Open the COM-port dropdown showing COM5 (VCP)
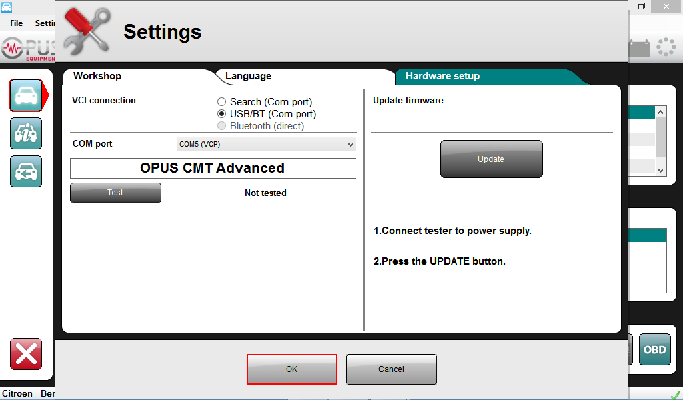Image resolution: width=683 pixels, height=400 pixels. (x=266, y=144)
